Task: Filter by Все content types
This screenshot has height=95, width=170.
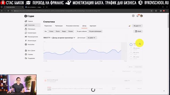Action: point(46,31)
